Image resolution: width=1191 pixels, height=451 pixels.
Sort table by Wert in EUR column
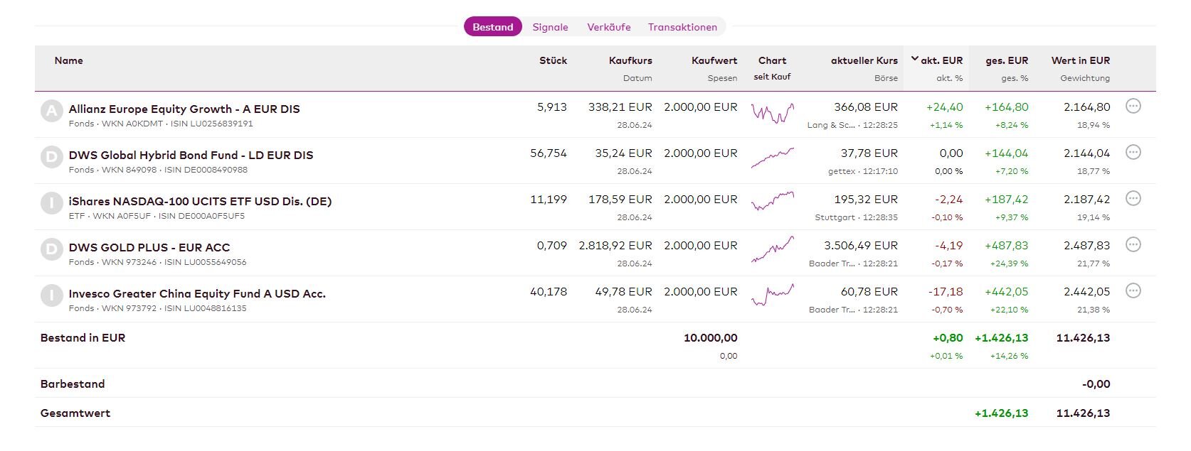coord(1080,60)
